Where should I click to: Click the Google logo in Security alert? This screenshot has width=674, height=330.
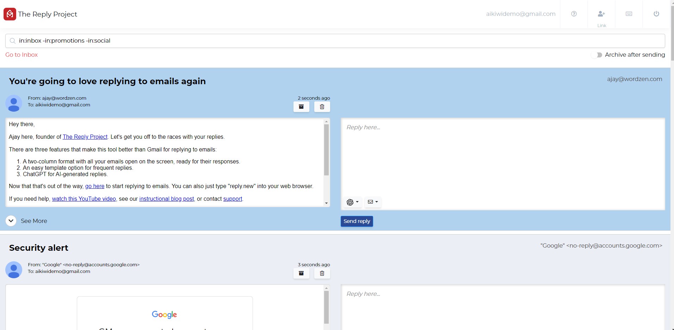click(x=165, y=315)
